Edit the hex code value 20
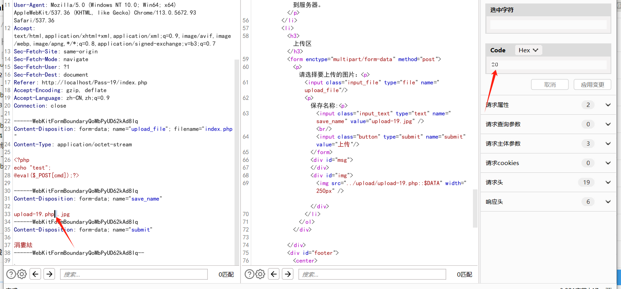Viewport: 621px width, 289px height. (x=548, y=65)
